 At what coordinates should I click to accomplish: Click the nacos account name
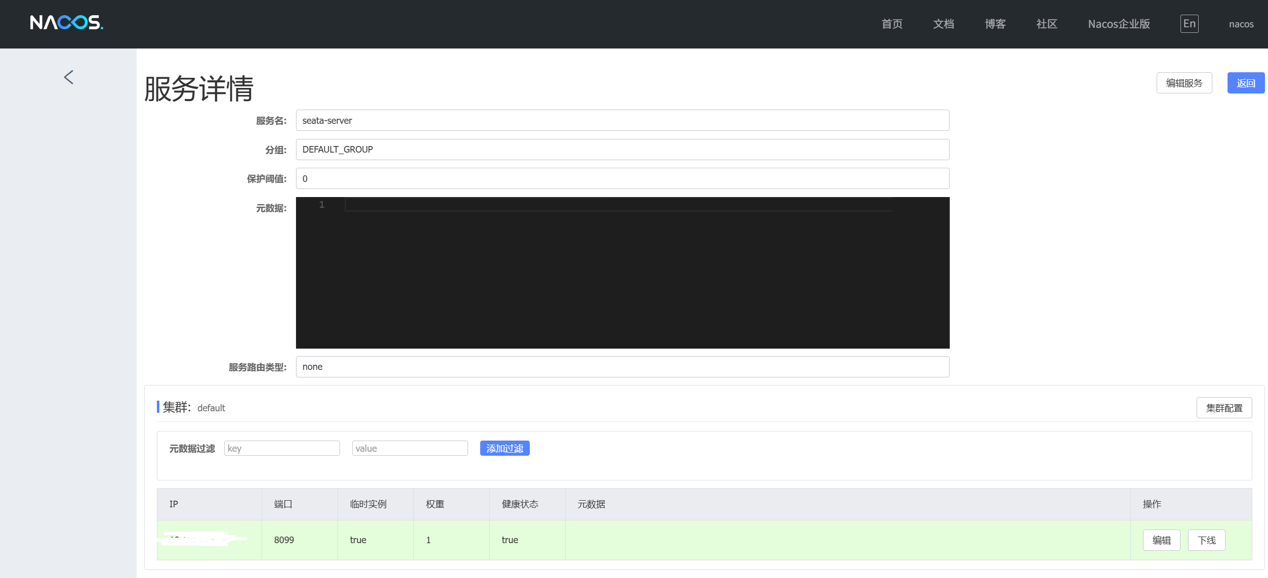pyautogui.click(x=1241, y=24)
